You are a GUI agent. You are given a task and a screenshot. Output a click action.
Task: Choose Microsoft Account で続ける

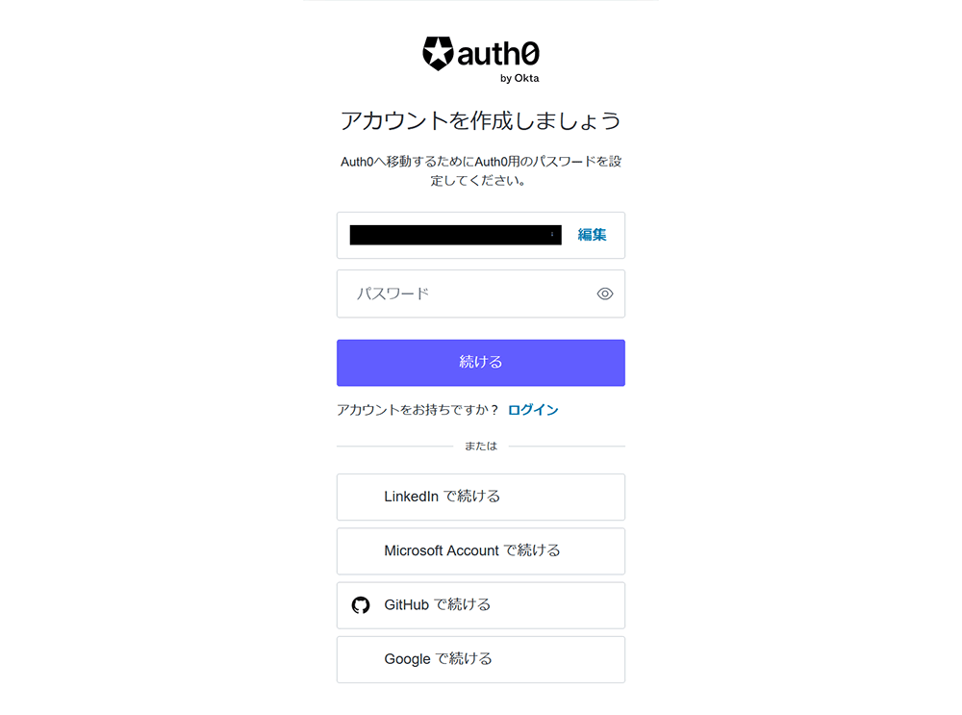pyautogui.click(x=481, y=551)
